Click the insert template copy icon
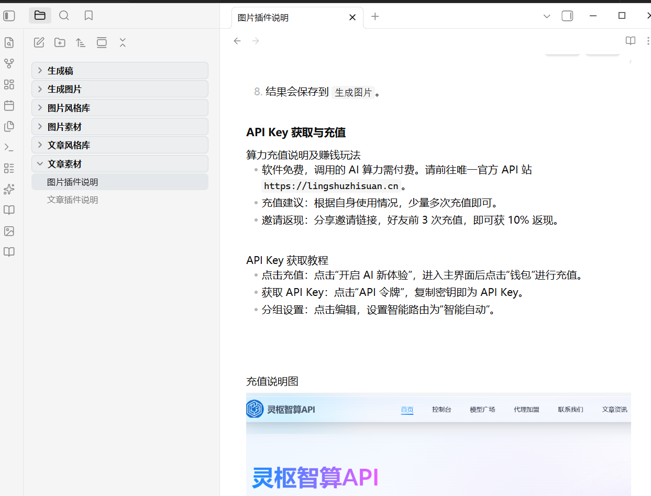Image resolution: width=651 pixels, height=496 pixels. tap(9, 126)
